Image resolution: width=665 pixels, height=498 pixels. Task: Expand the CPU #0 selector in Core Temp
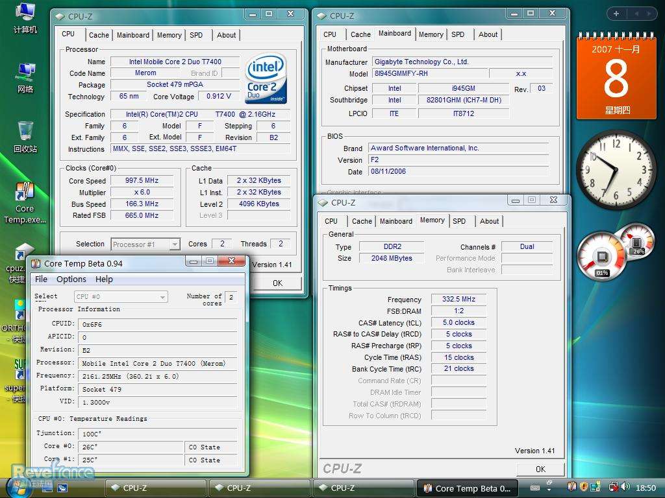pos(121,297)
